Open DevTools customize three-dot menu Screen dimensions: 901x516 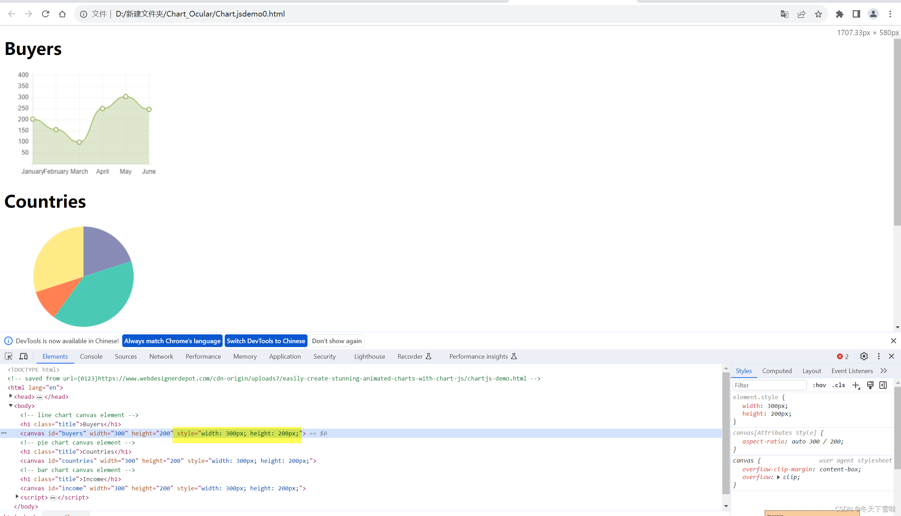[879, 356]
